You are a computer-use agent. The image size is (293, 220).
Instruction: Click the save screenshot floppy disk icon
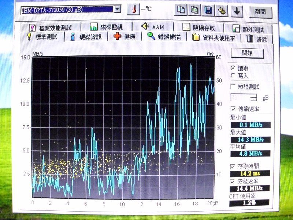coord(208,11)
